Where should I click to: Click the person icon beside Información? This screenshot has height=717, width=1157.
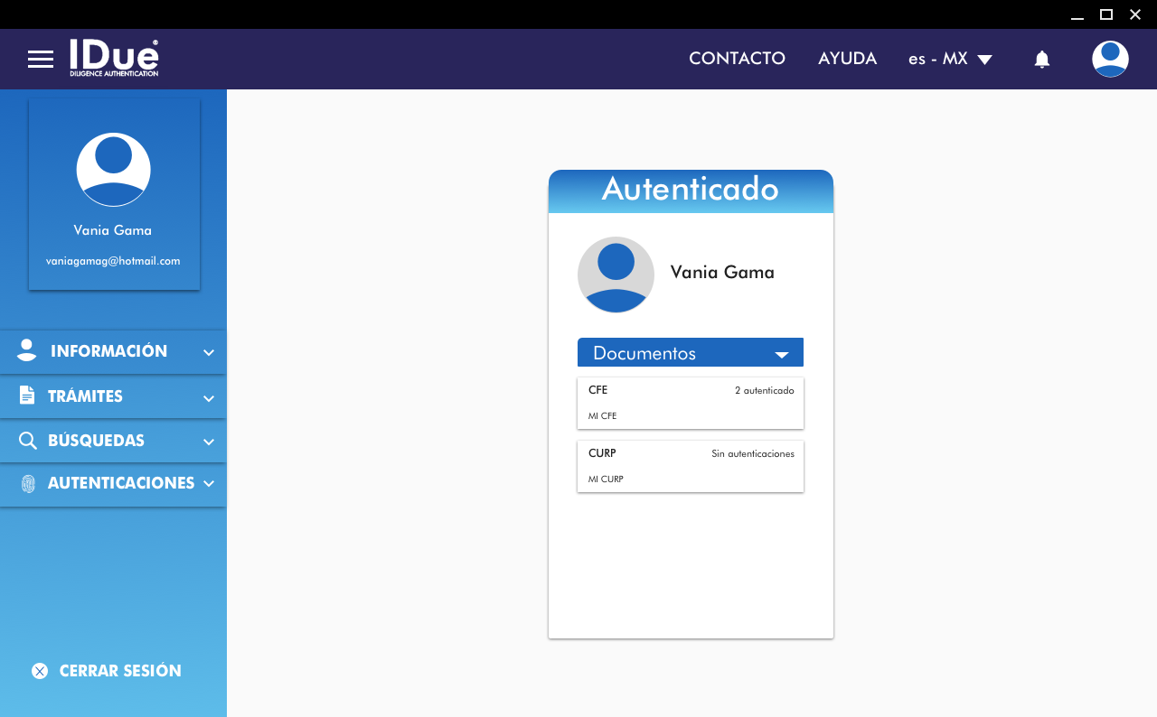pyautogui.click(x=27, y=351)
